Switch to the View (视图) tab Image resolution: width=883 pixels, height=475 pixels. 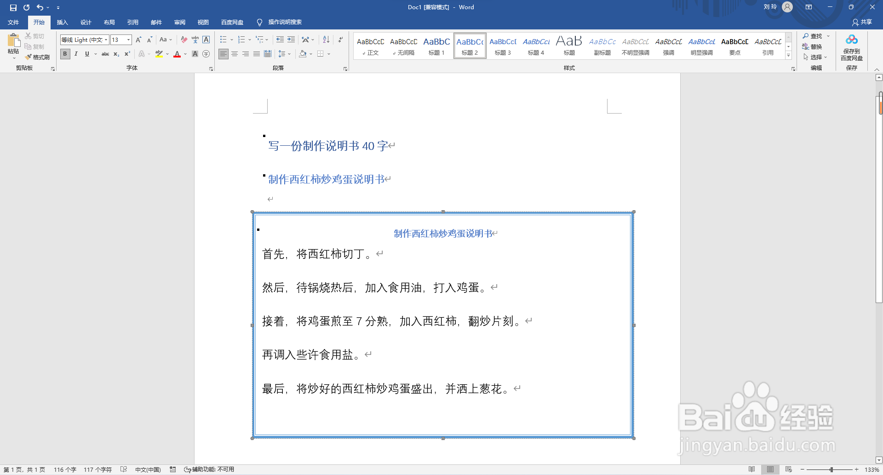[x=203, y=22]
